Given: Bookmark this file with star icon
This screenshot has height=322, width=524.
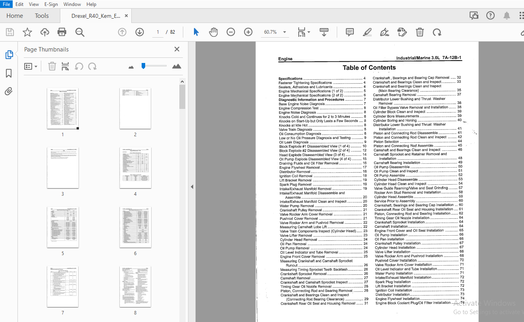Looking at the screenshot, I should click(x=27, y=32).
